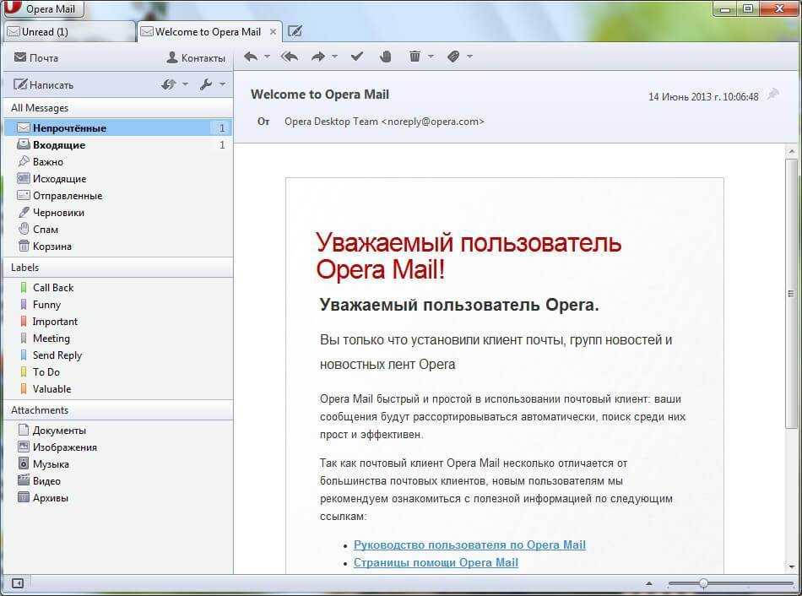Collapse the Attachments section header

click(x=118, y=410)
